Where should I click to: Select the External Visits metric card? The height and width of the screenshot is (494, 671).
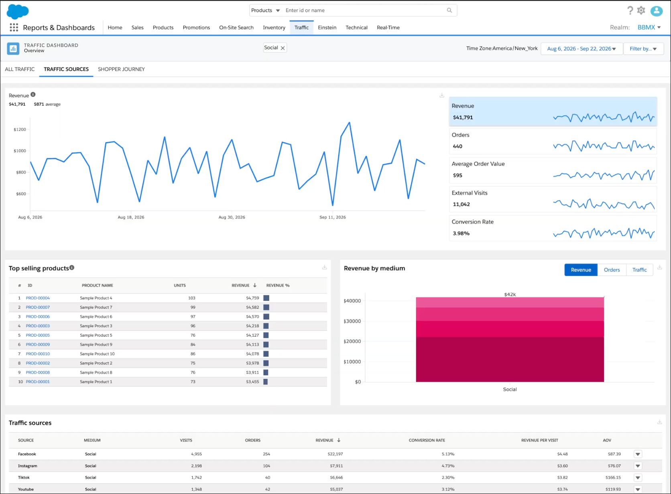tap(553, 199)
